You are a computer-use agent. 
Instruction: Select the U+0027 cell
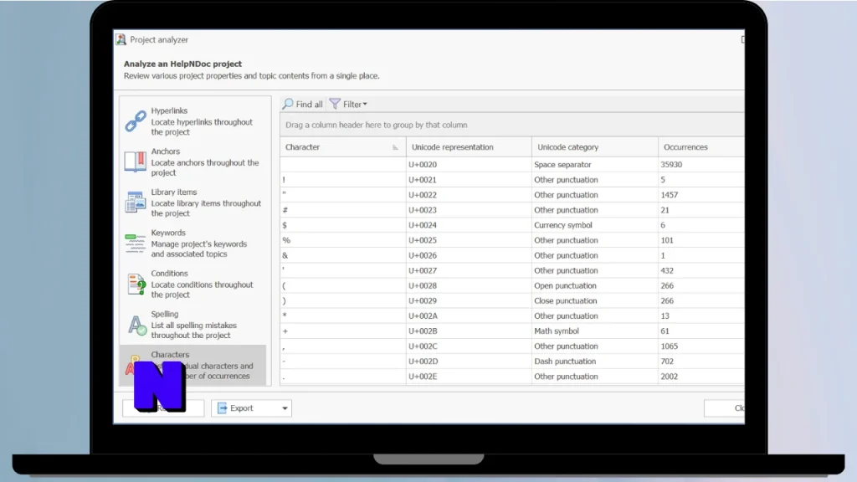coord(469,270)
